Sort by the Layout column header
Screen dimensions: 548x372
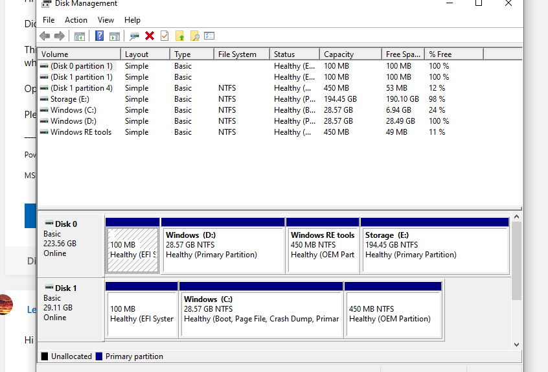coord(145,54)
